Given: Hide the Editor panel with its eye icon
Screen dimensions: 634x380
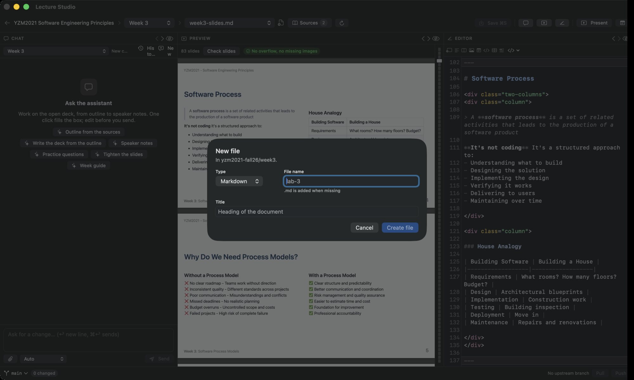Looking at the screenshot, I should pyautogui.click(x=625, y=38).
